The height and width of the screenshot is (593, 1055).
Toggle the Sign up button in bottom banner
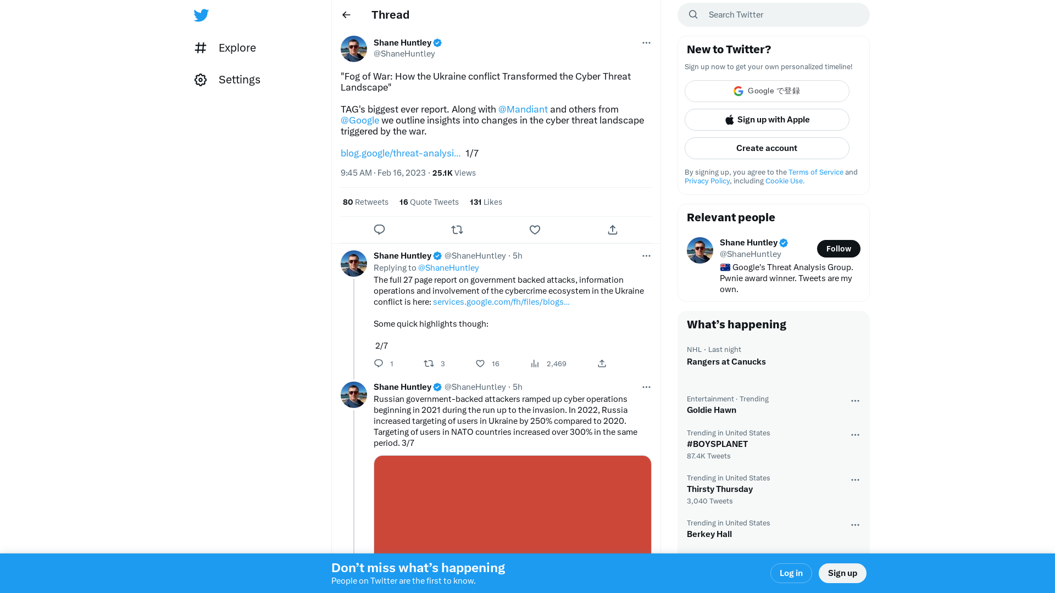843,573
